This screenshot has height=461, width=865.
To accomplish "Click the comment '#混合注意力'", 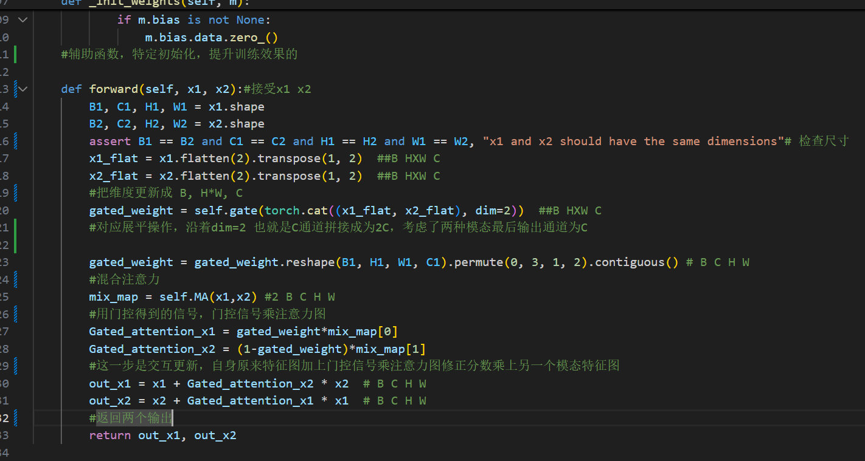I will (124, 279).
